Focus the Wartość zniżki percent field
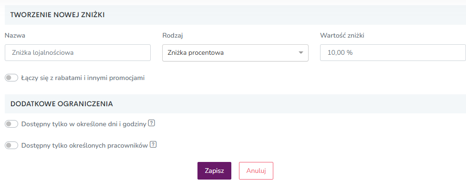 pos(393,53)
